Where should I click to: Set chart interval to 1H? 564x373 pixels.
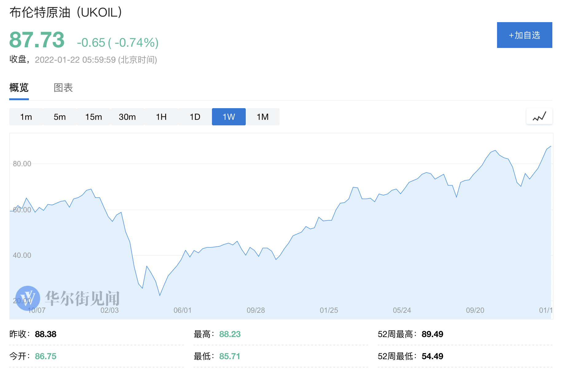[x=161, y=117]
